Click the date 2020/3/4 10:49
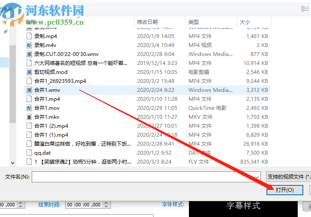This screenshot has height=217, width=311. (155, 45)
